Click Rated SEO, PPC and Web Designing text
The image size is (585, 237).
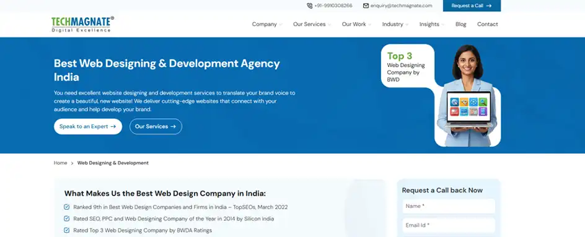pyautogui.click(x=174, y=218)
